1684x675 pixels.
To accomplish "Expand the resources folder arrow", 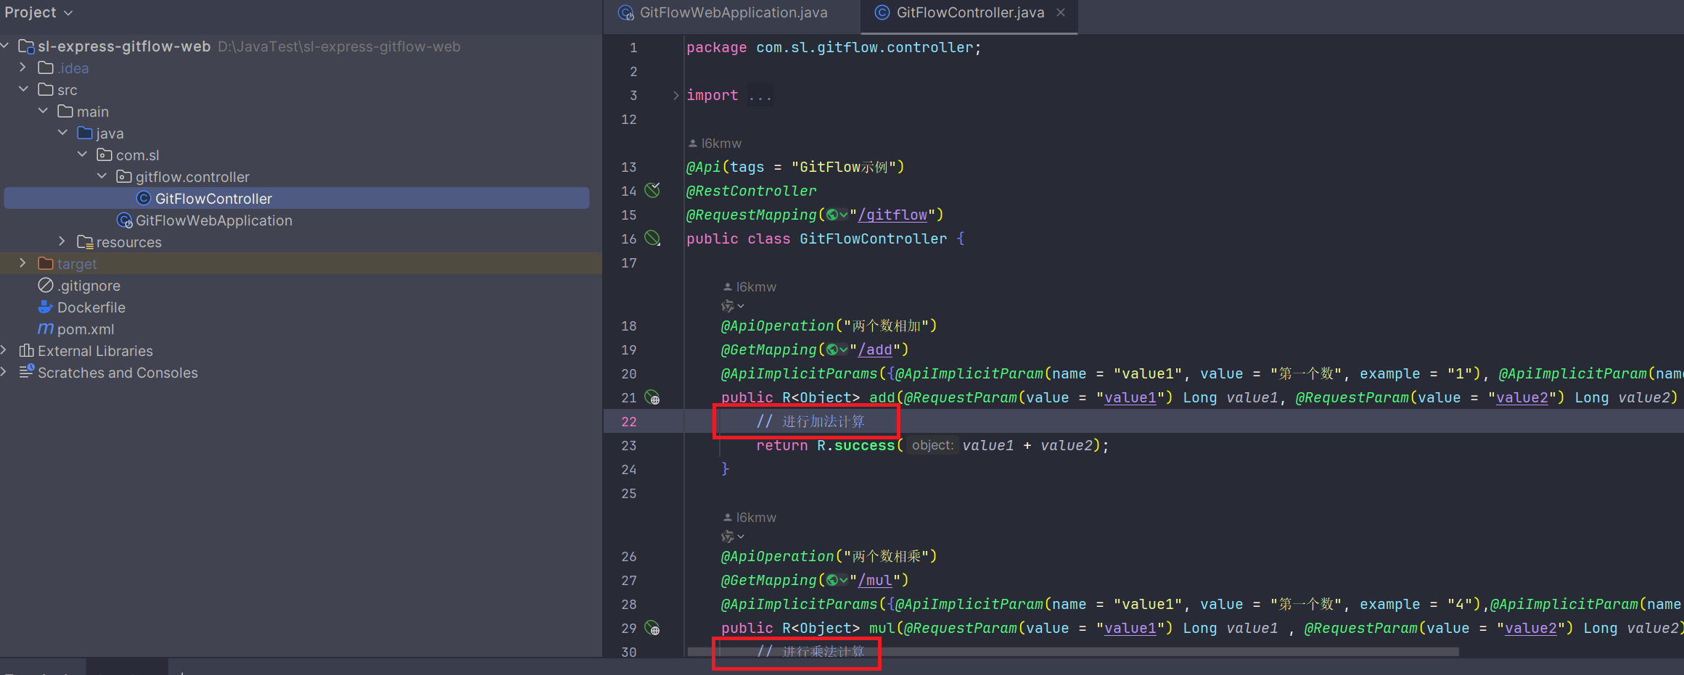I will pyautogui.click(x=62, y=241).
